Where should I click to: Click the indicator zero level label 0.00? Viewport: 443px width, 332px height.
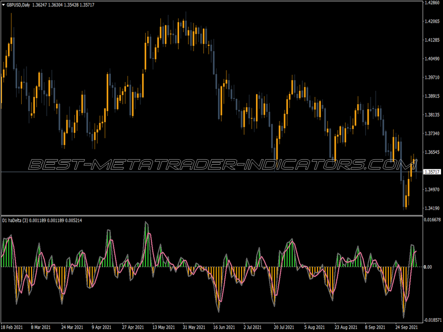[x=428, y=267]
